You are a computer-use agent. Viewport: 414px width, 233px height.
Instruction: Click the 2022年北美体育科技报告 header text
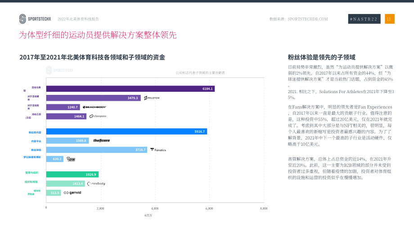tap(78, 19)
